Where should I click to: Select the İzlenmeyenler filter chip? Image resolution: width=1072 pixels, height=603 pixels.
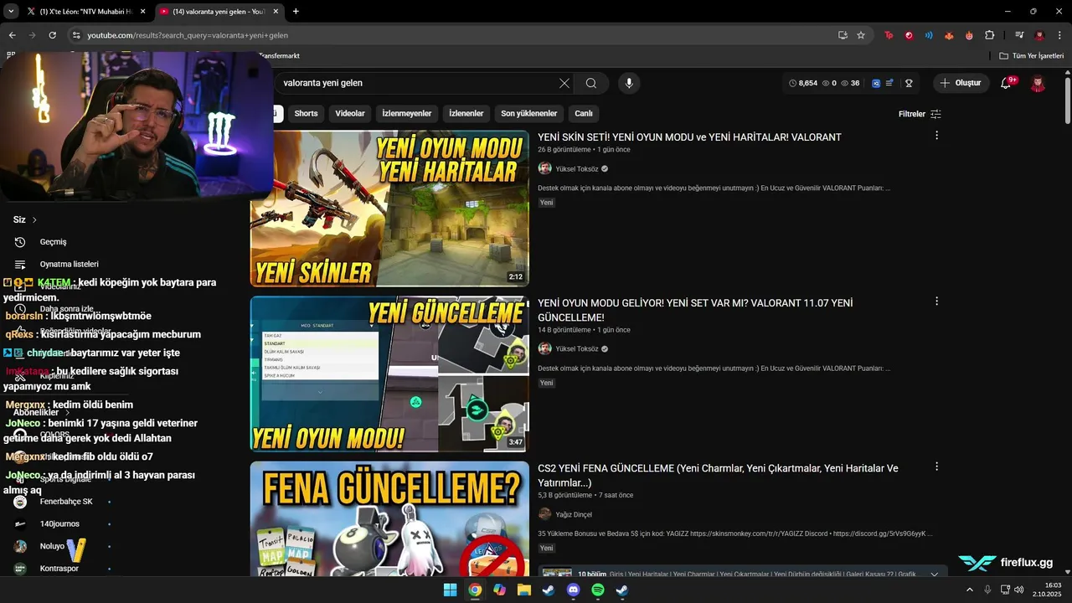pyautogui.click(x=407, y=113)
